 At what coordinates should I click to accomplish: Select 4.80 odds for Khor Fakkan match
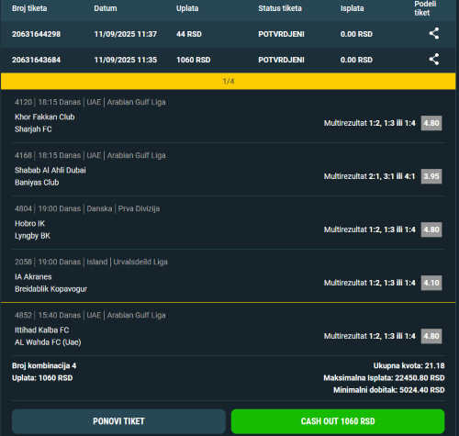coord(431,123)
